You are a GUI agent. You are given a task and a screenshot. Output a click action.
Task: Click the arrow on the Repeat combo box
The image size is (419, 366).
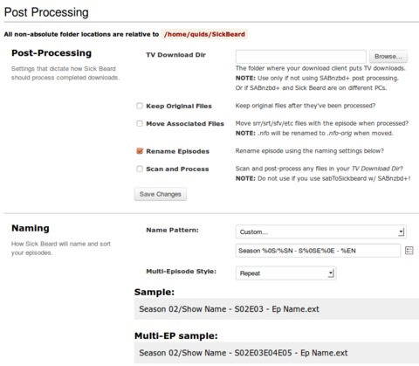331,273
